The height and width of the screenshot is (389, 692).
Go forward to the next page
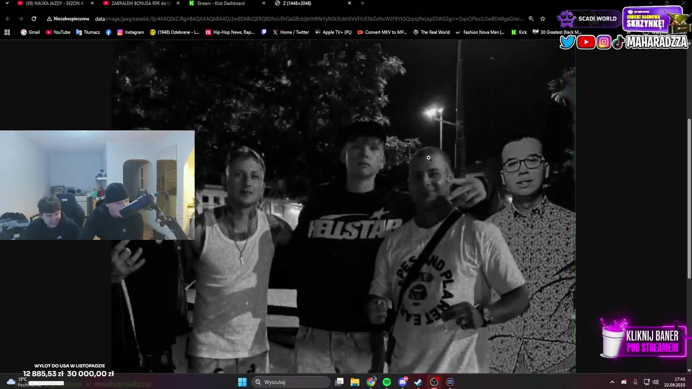[x=21, y=18]
